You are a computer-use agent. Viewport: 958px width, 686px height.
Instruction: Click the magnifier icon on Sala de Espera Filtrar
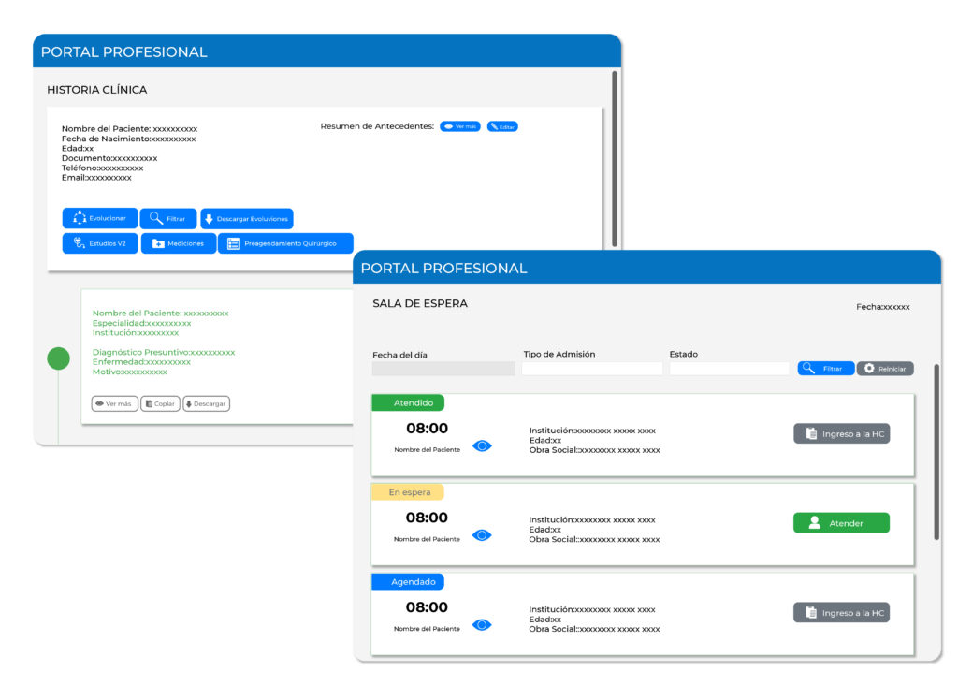[808, 368]
